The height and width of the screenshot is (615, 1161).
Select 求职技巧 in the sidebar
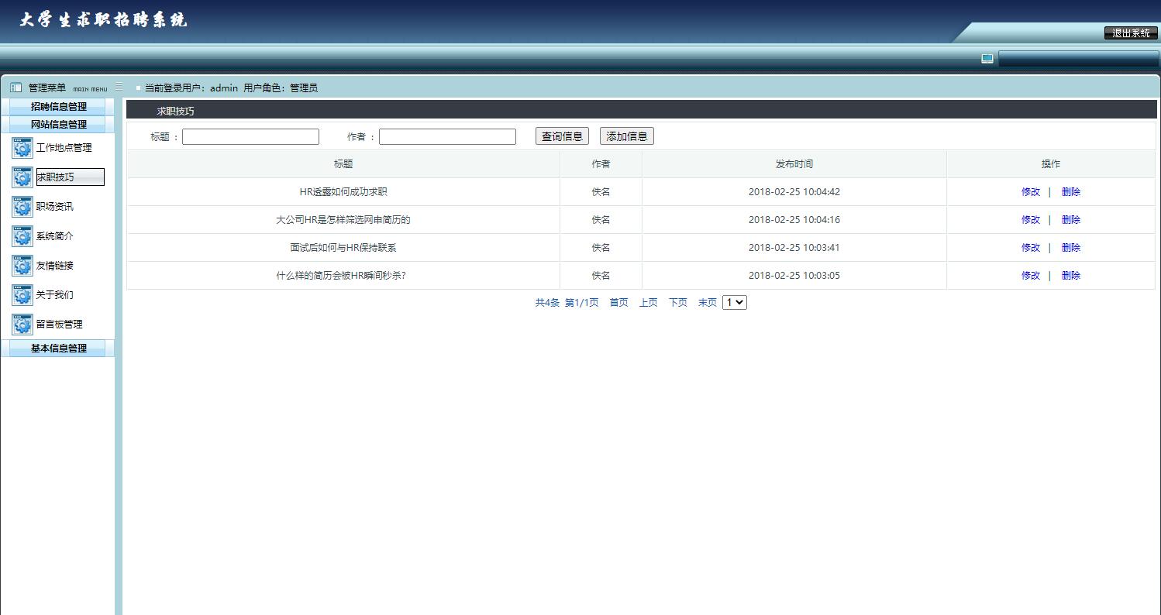click(70, 177)
